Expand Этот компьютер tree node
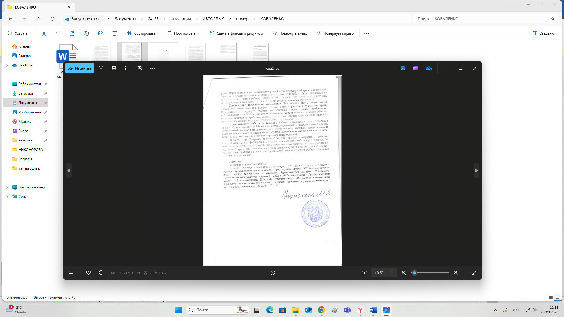 coord(7,187)
